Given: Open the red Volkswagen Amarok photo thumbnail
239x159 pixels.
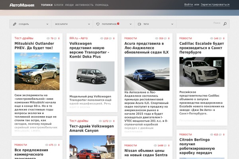Looking at the screenshot, I should point(92,147).
